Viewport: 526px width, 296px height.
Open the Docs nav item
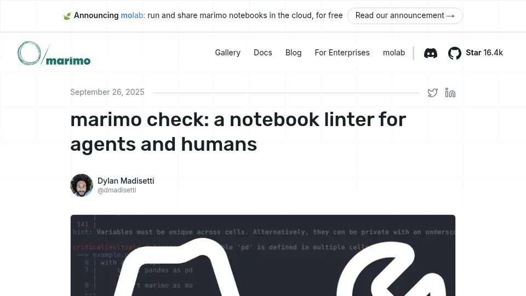262,53
